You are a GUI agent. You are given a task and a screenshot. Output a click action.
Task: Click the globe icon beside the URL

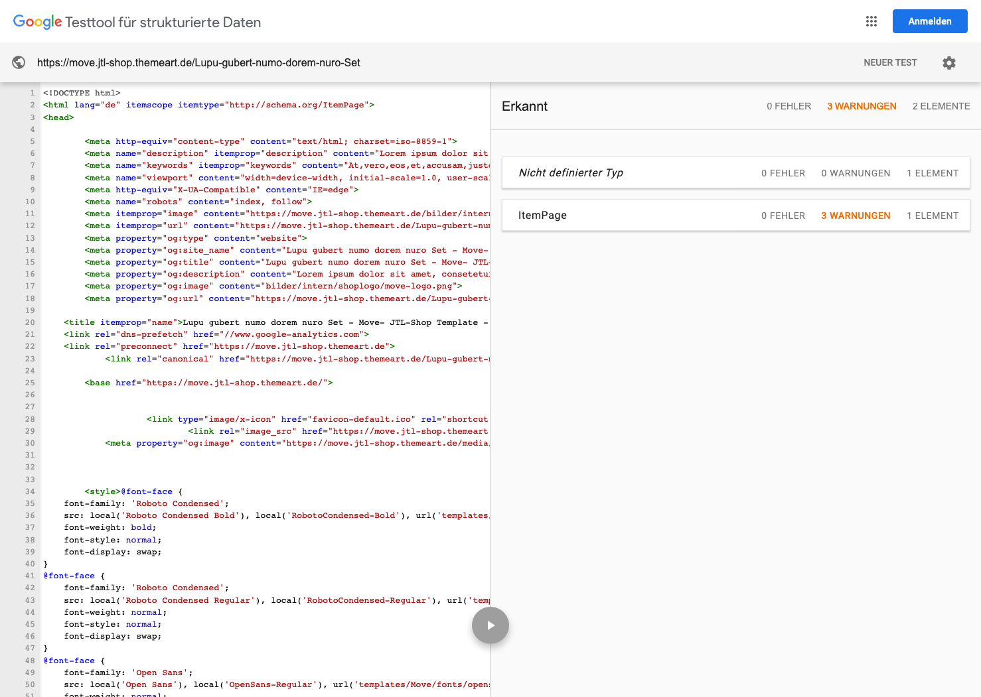pyautogui.click(x=19, y=62)
